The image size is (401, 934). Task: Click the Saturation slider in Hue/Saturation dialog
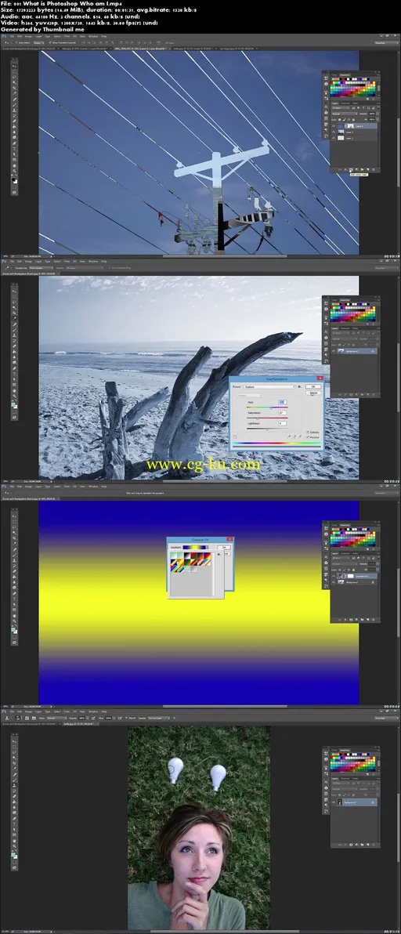(x=267, y=418)
